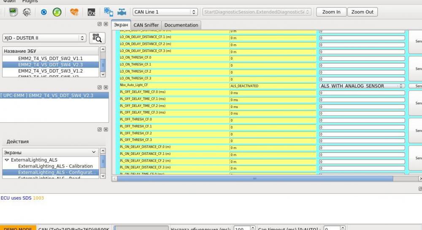Click input field for LO_ON_THRESH_CF.3
Viewport: 422px width, 230px height.
362,79
